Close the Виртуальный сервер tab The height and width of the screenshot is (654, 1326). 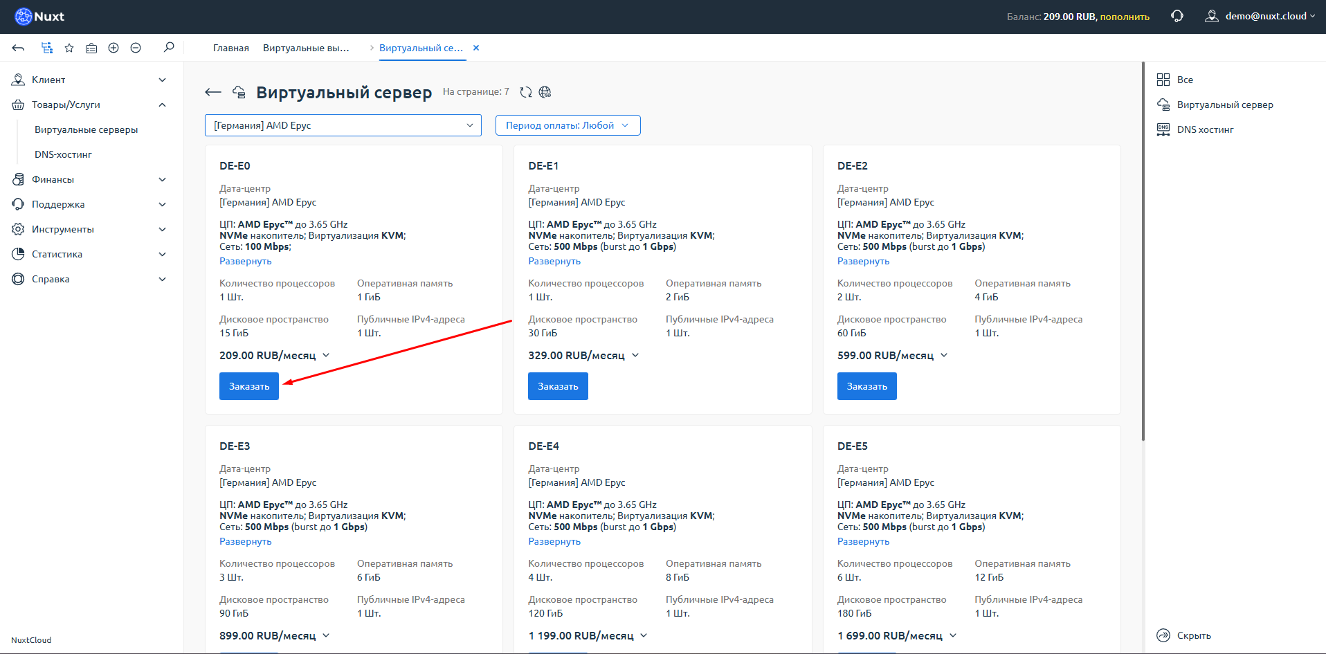(x=476, y=48)
